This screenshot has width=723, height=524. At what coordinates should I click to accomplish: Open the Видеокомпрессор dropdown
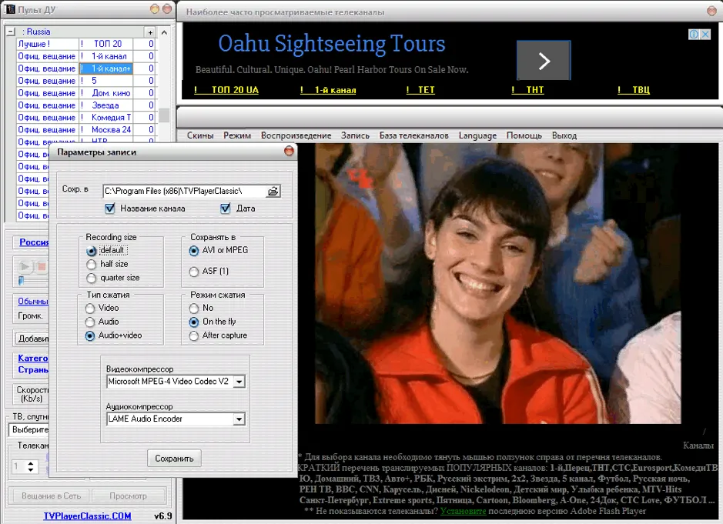pyautogui.click(x=239, y=382)
